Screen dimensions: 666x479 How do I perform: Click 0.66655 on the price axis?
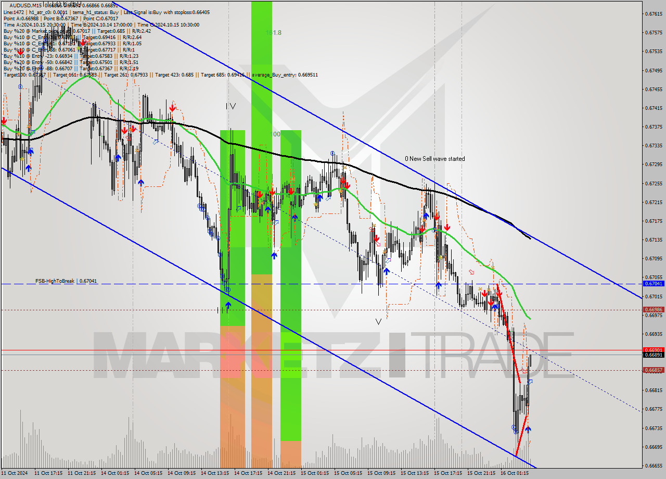[x=654, y=465]
